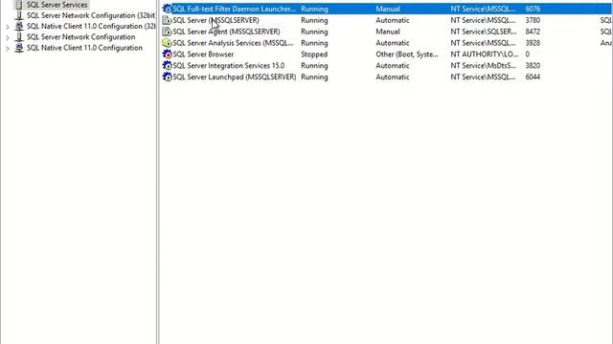Click Automatic start mode of Integration Services 15.0
Image resolution: width=613 pixels, height=344 pixels.
pyautogui.click(x=393, y=66)
